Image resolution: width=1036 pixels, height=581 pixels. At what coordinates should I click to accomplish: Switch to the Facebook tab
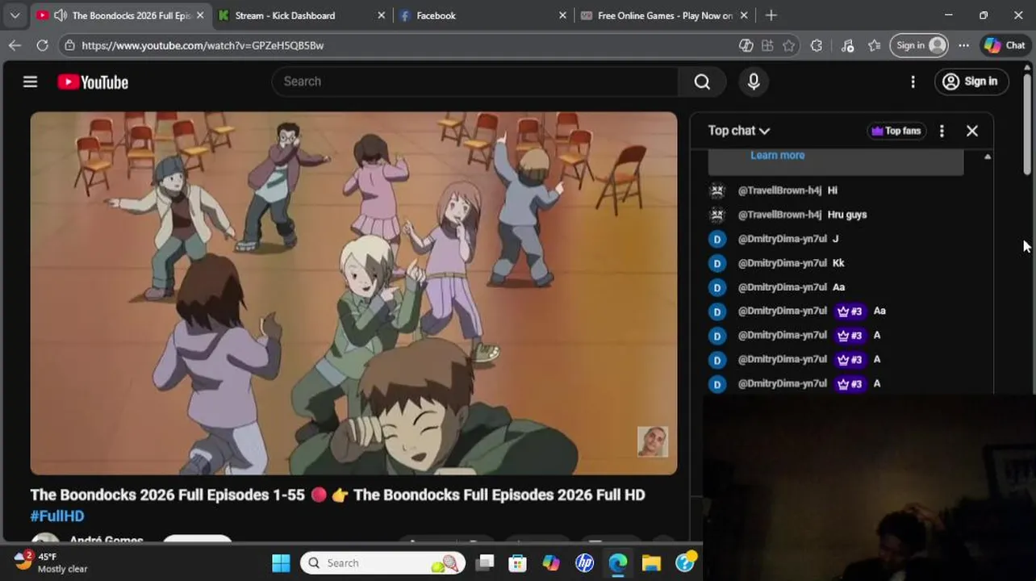(436, 15)
